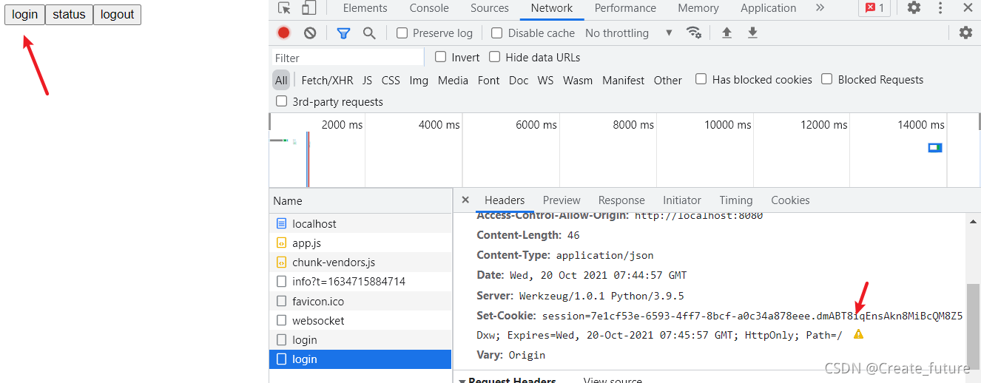981x383 pixels.
Task: Open the network conditions Wi-Fi icon
Action: pos(694,33)
